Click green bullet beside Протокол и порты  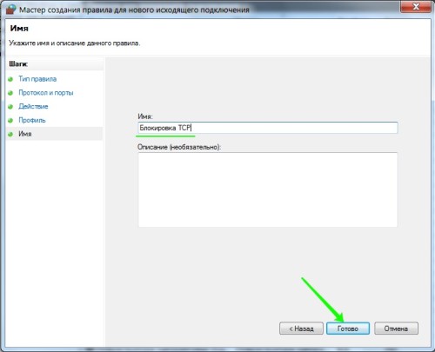pyautogui.click(x=10, y=93)
